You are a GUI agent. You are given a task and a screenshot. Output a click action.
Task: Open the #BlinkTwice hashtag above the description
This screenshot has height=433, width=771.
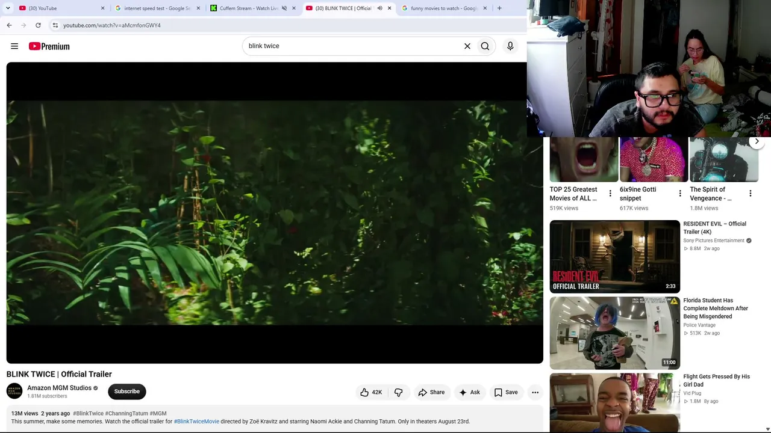pyautogui.click(x=88, y=414)
